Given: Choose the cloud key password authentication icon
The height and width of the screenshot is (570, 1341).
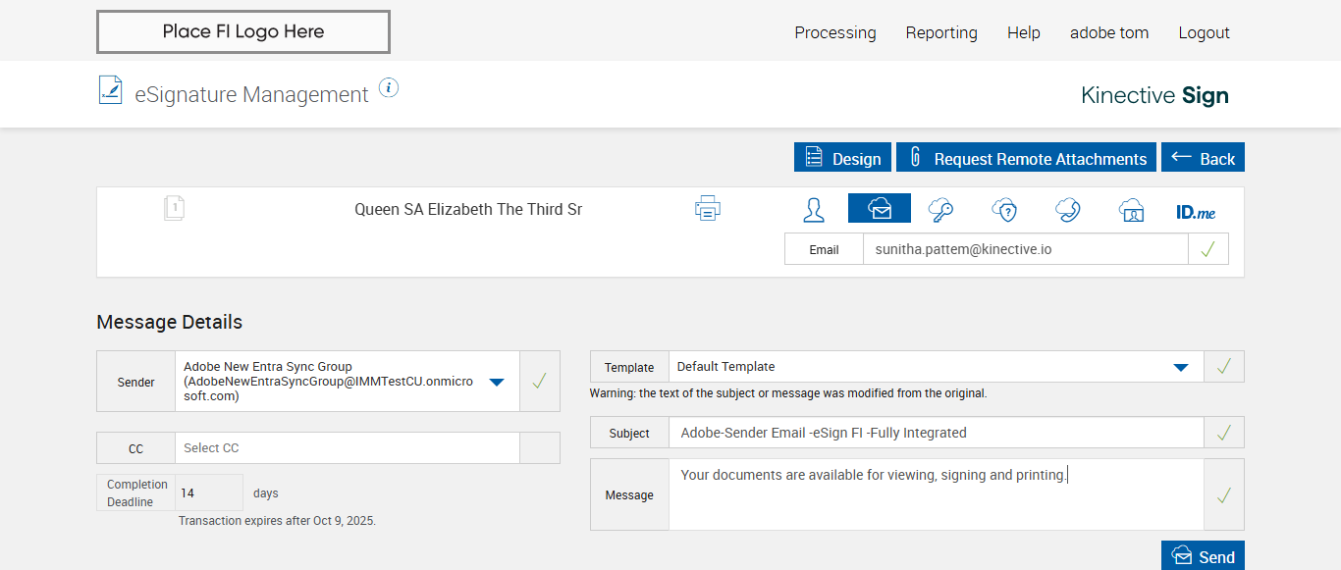Looking at the screenshot, I should pyautogui.click(x=940, y=209).
